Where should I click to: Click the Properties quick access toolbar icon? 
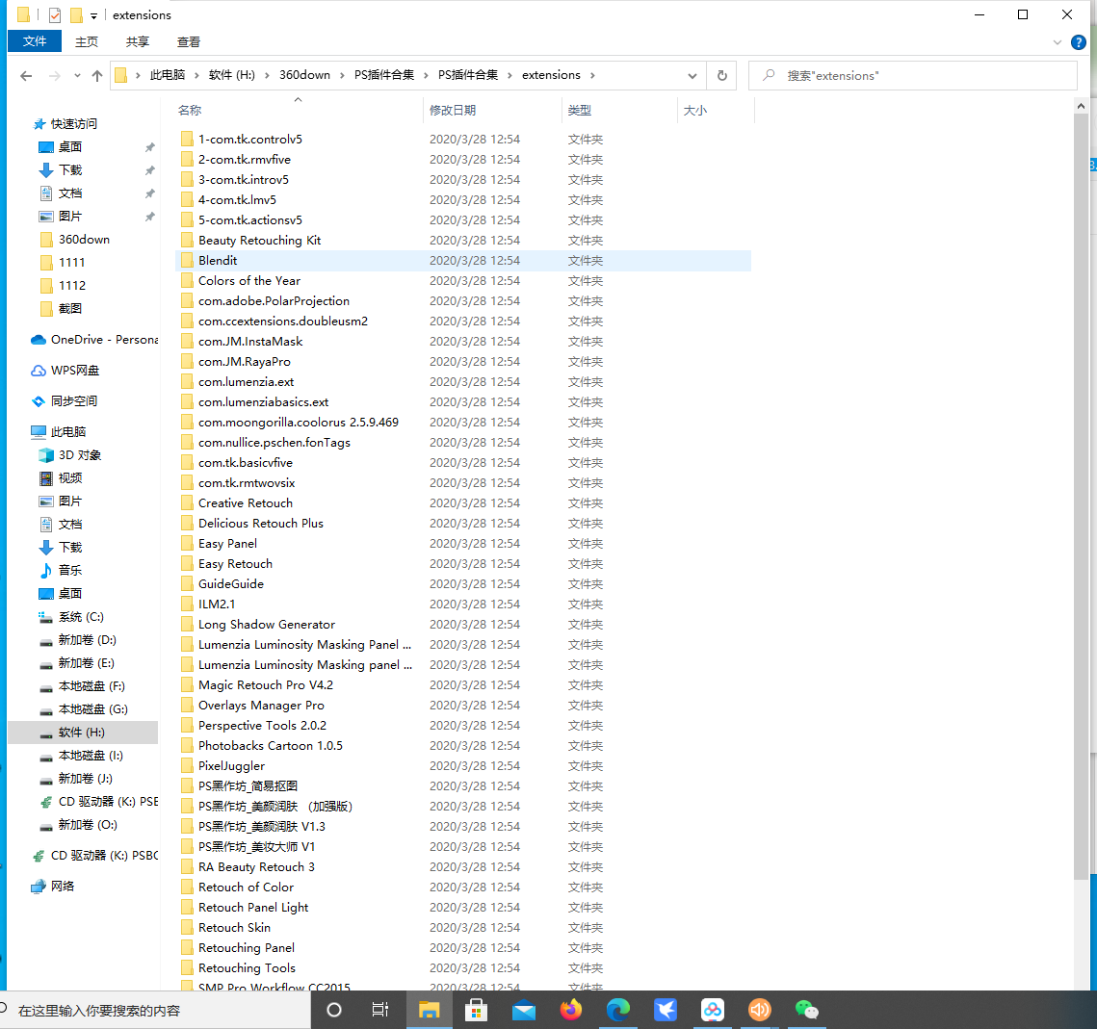click(55, 14)
